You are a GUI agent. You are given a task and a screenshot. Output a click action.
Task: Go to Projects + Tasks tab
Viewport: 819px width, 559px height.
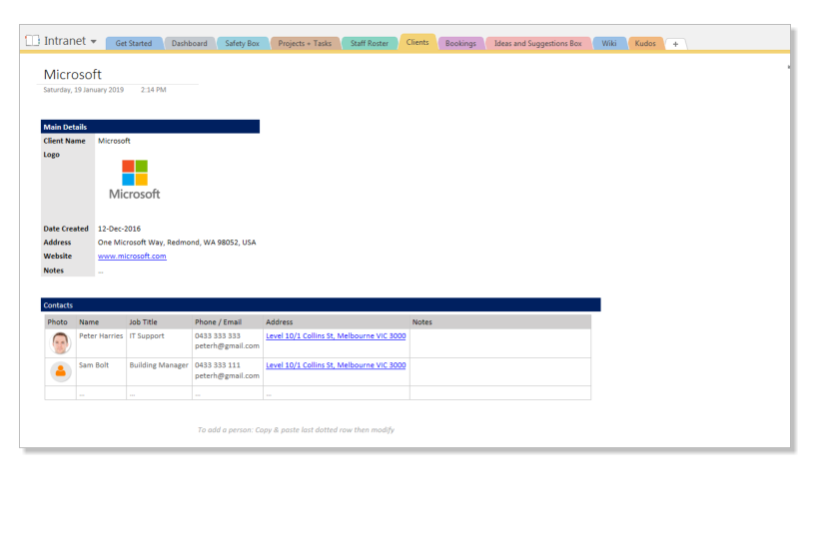point(305,43)
